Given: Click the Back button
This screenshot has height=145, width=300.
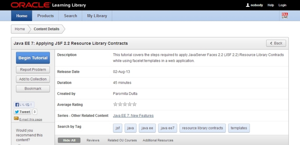Looking at the screenshot, I should tap(276, 43).
